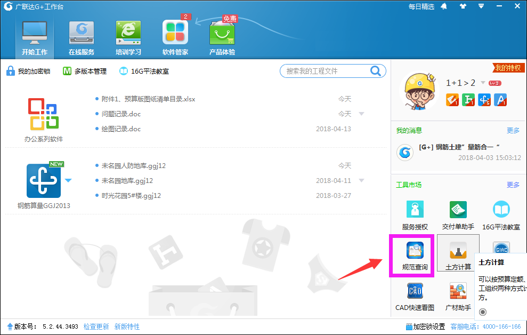This screenshot has height=335, width=527.
Task: Click the 客服电话 4000-166-166 link
Action: click(x=485, y=326)
